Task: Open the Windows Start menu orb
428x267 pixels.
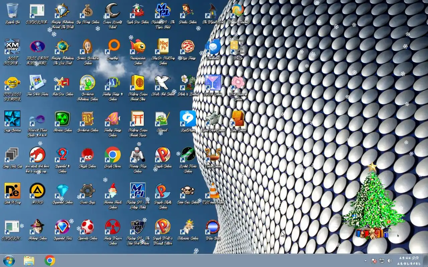Action: 9,260
